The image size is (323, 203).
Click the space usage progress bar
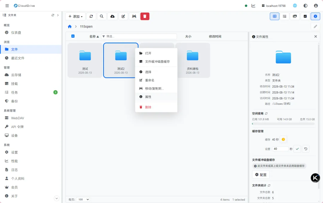[283, 124]
